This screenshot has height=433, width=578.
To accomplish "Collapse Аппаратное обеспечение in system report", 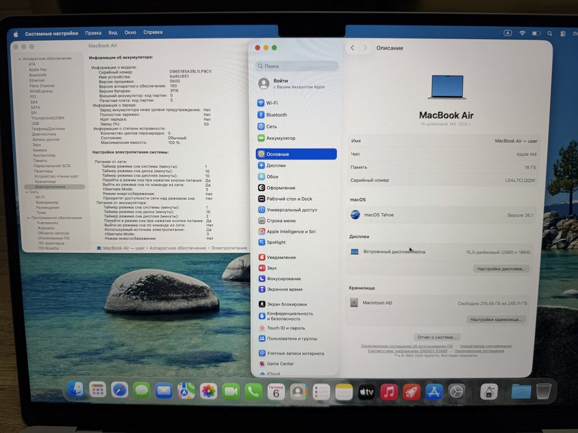I will click(x=20, y=59).
